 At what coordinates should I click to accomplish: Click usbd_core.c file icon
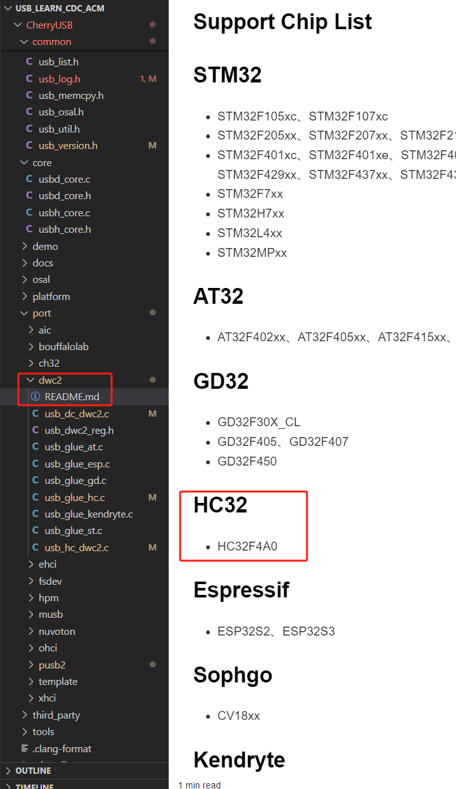pos(29,179)
